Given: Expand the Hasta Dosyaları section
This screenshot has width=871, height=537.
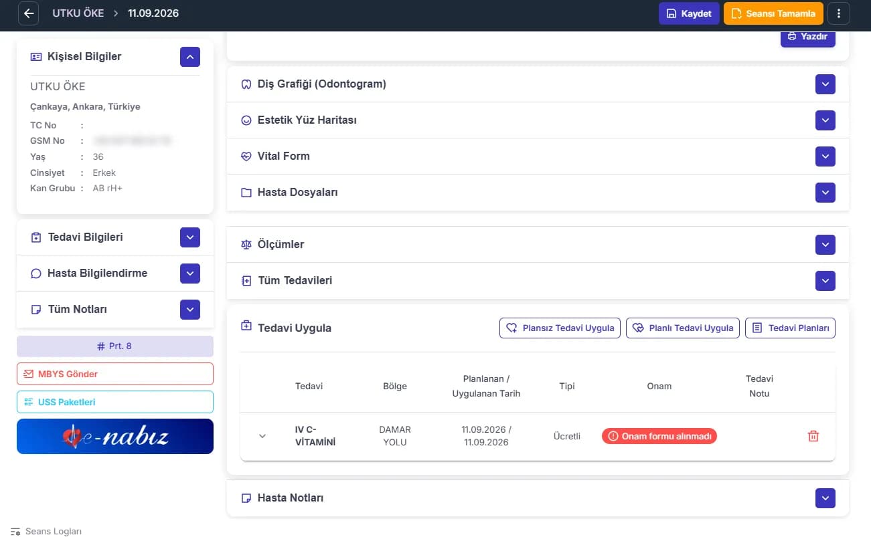Looking at the screenshot, I should [x=825, y=193].
